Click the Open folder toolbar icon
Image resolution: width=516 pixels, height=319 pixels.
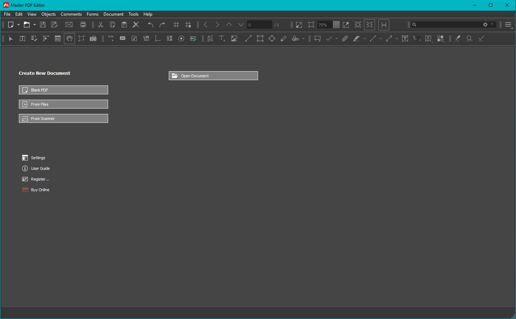tap(27, 25)
